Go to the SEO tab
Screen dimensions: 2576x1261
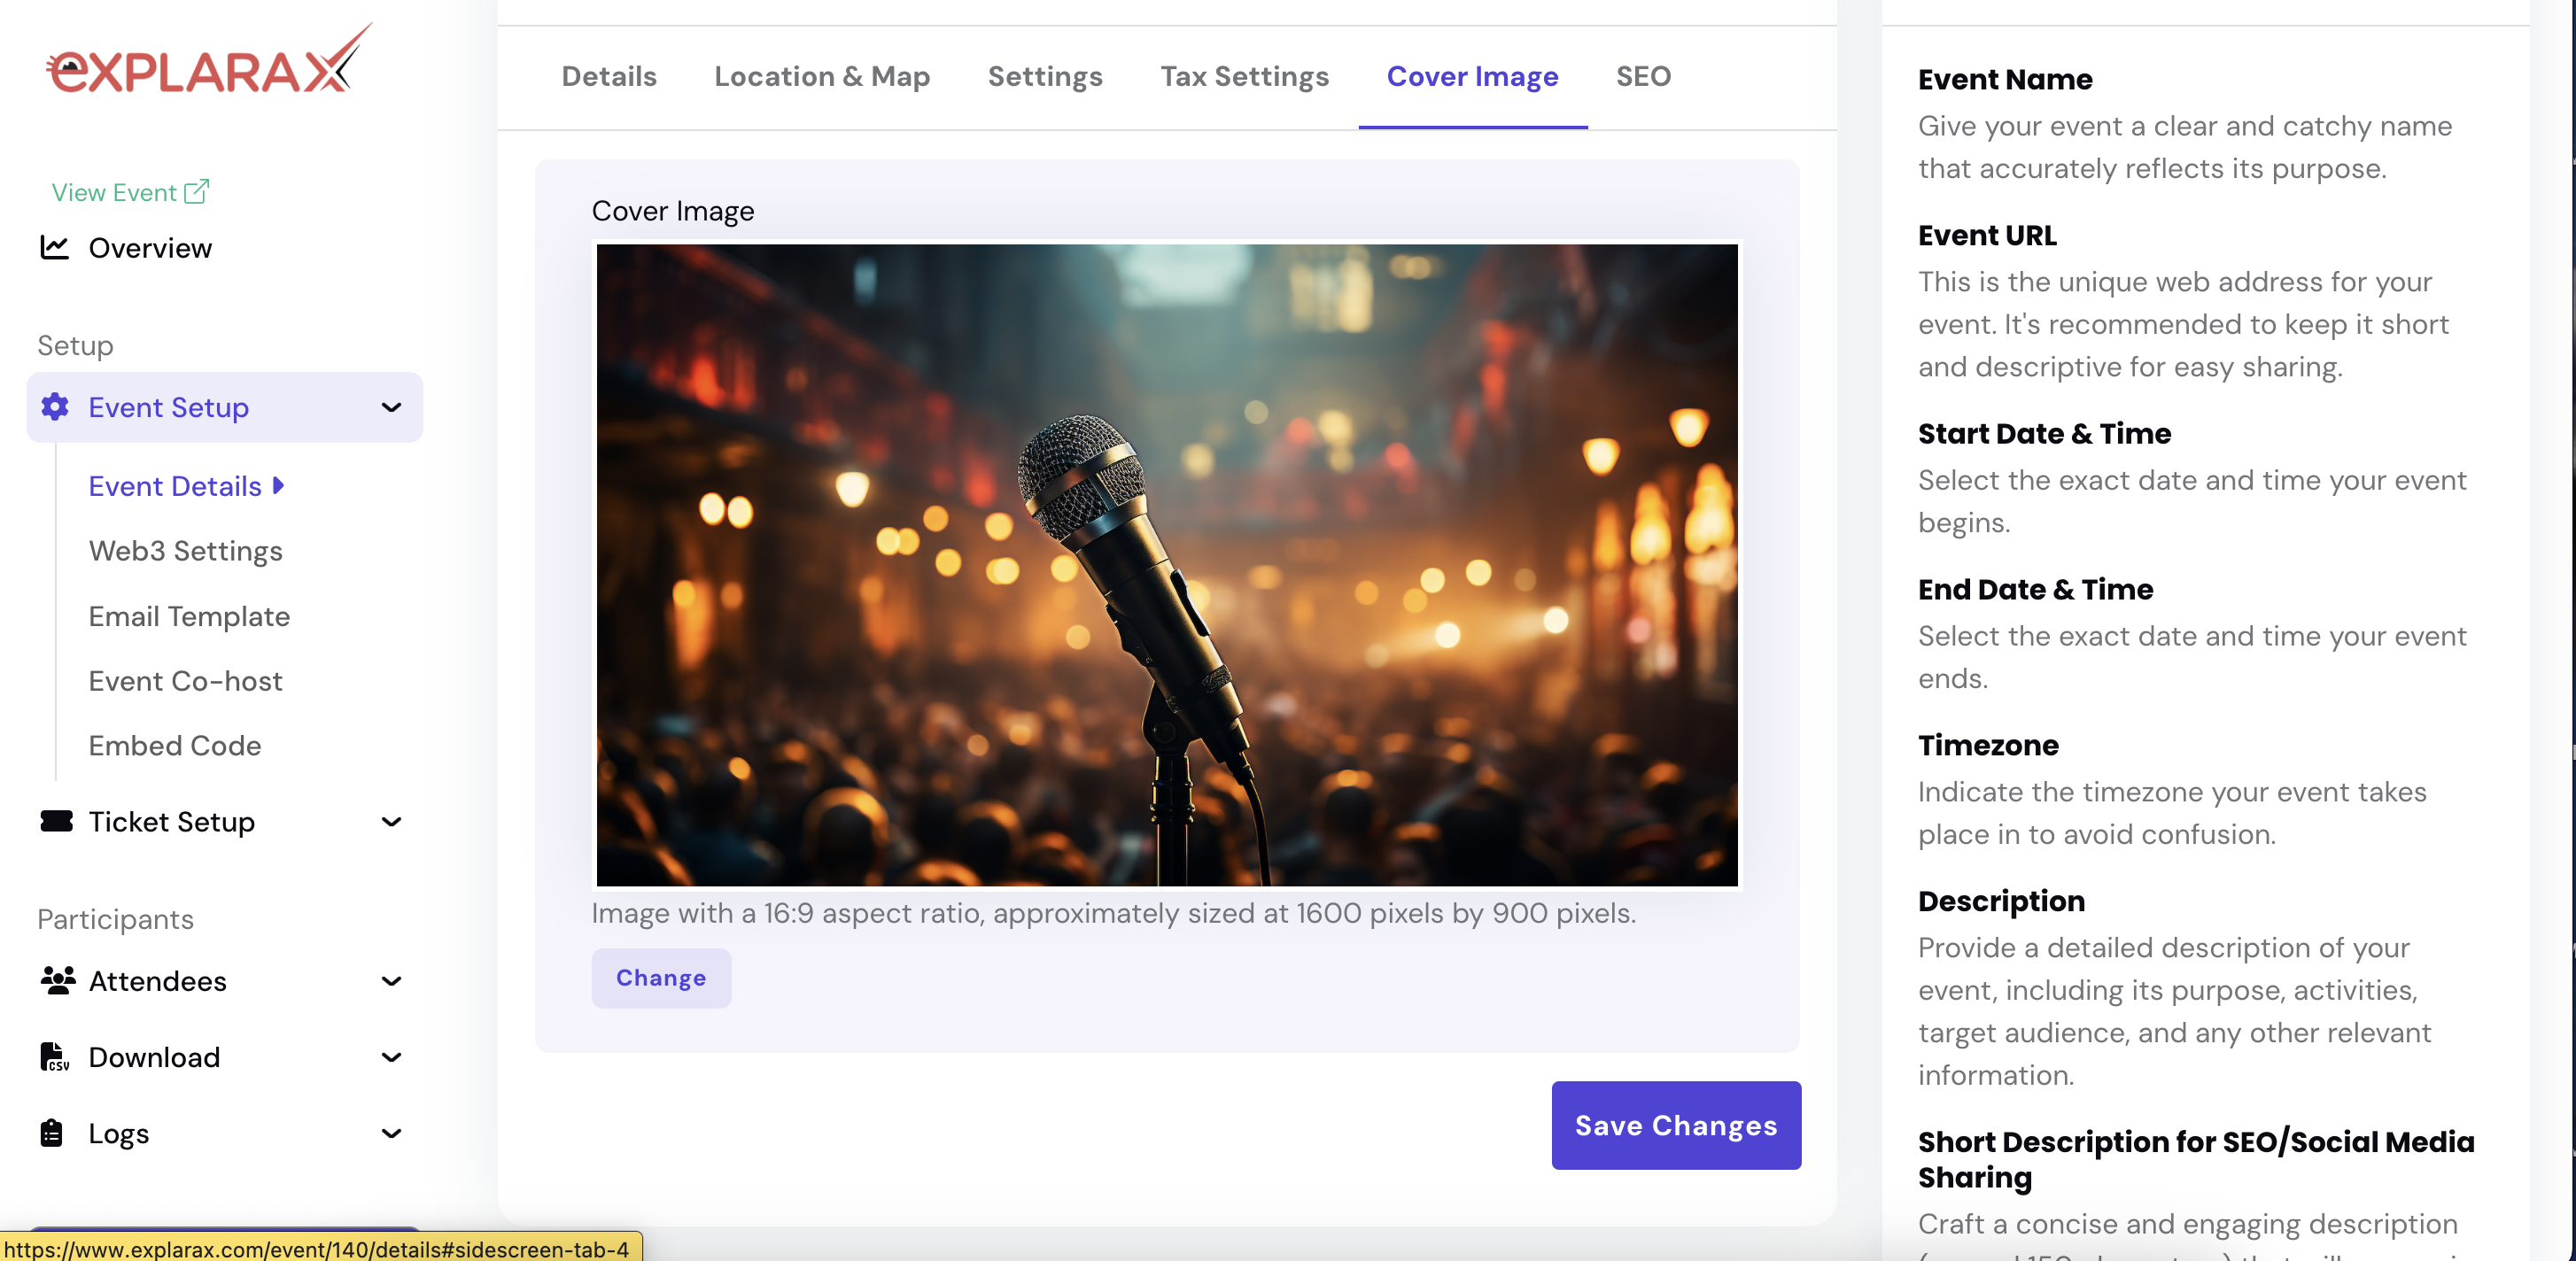click(1643, 77)
